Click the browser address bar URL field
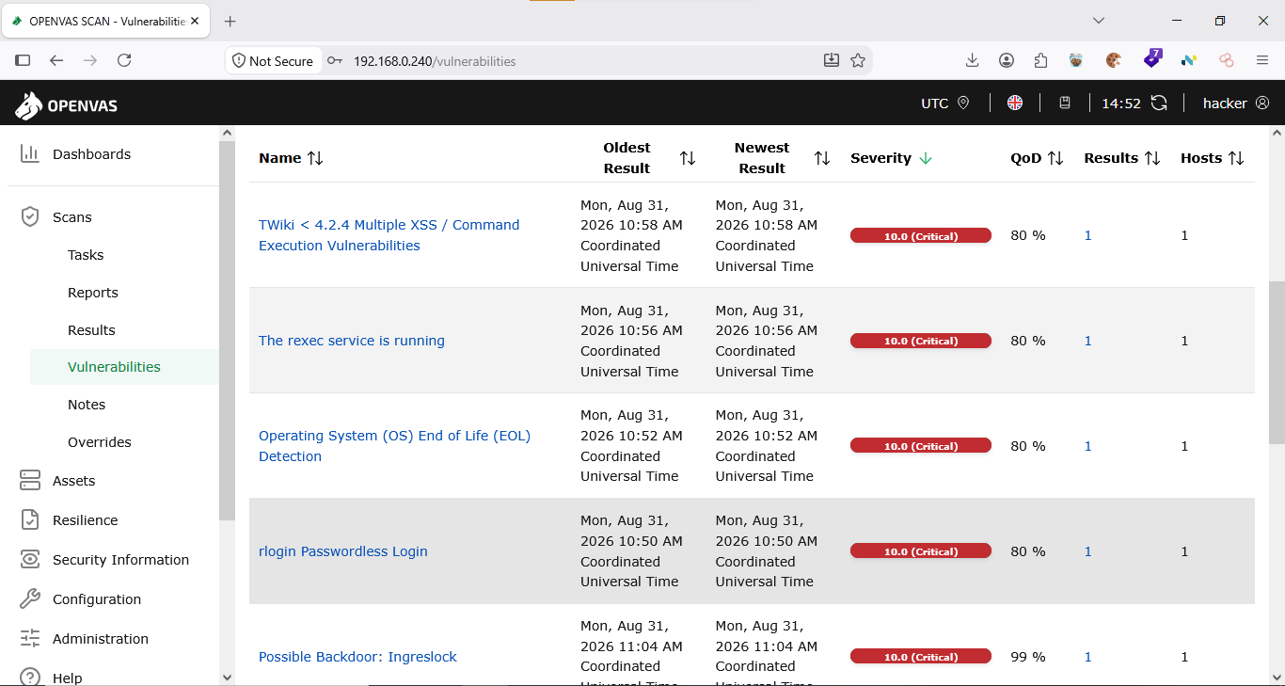The width and height of the screenshot is (1285, 686). [583, 60]
